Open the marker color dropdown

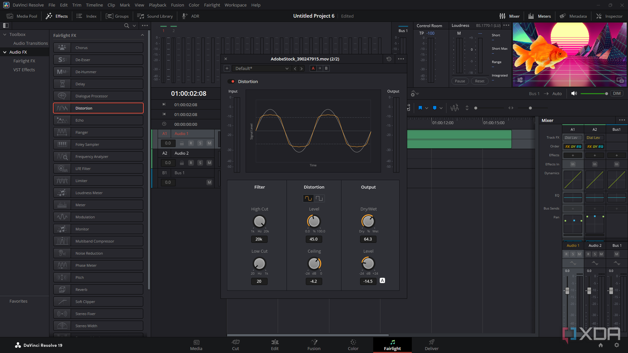441,108
